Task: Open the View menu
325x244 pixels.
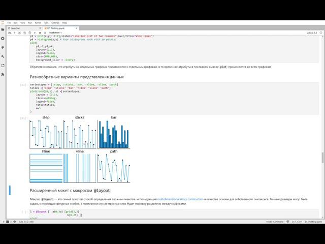Action: pos(23,23)
